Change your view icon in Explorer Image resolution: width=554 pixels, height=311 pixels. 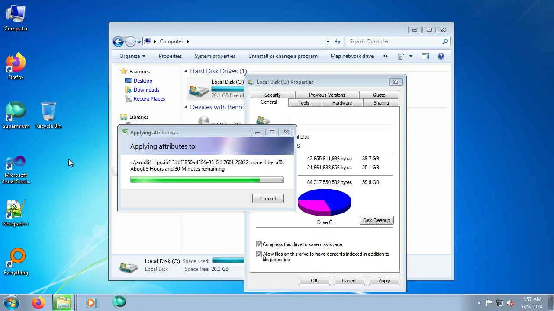click(x=402, y=56)
